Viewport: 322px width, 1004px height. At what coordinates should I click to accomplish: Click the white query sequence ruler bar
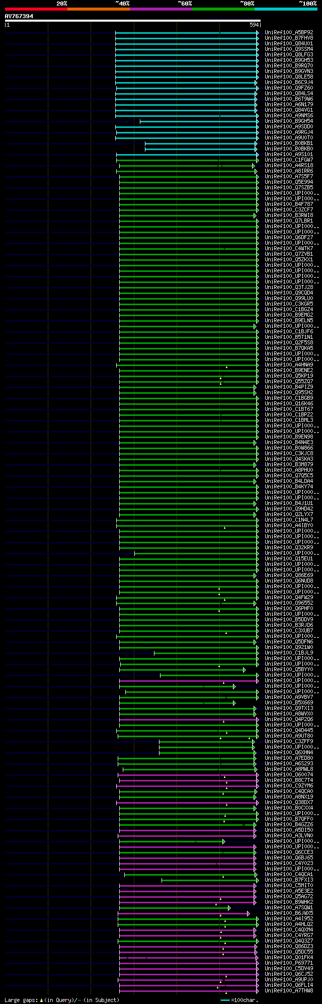[132, 21]
